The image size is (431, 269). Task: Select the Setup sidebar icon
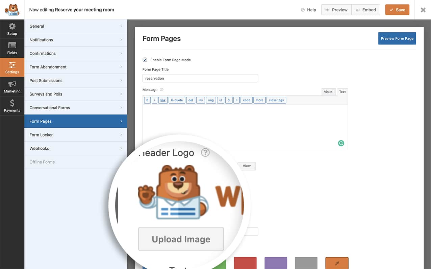pyautogui.click(x=12, y=29)
